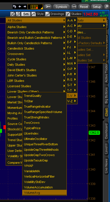Click the chart settings wrench icon left of 5m
Viewport: 110px width, 202px height.
18,14
